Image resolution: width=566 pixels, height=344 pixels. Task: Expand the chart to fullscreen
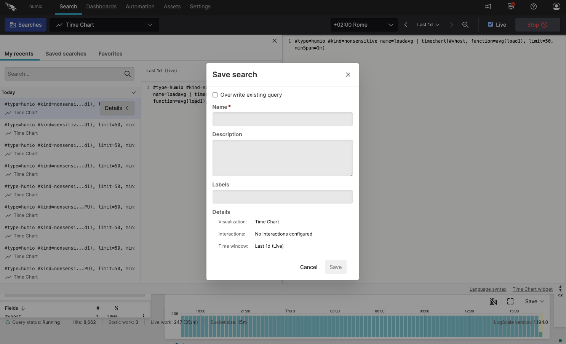point(510,301)
